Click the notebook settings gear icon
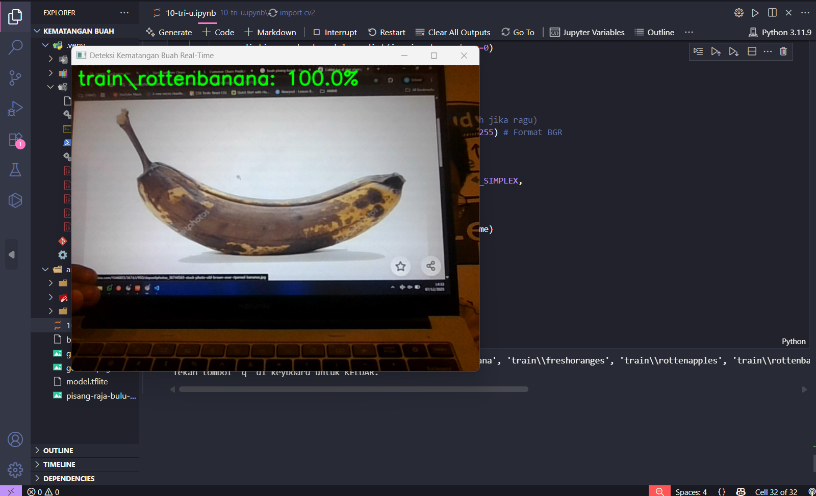Image resolution: width=816 pixels, height=496 pixels. 738,13
